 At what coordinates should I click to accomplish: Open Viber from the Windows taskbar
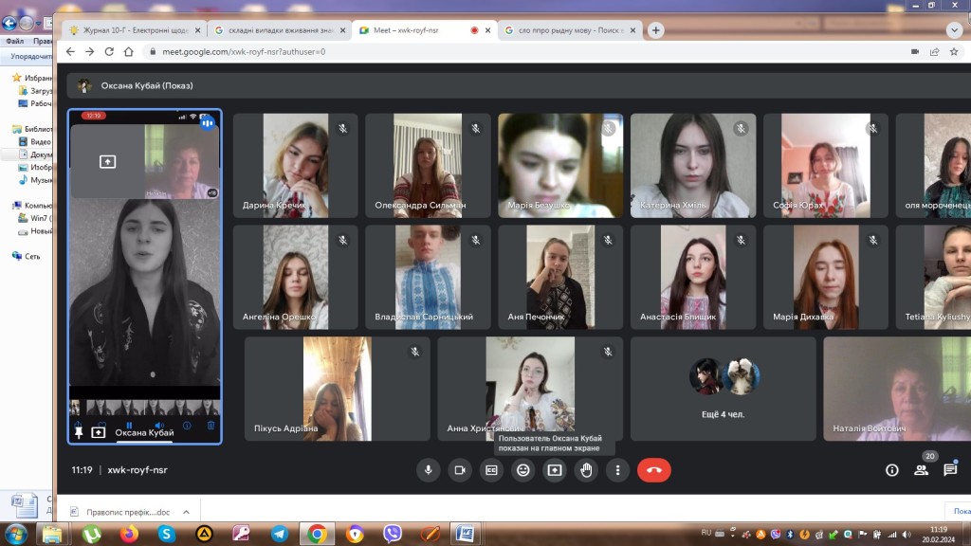[x=392, y=535]
